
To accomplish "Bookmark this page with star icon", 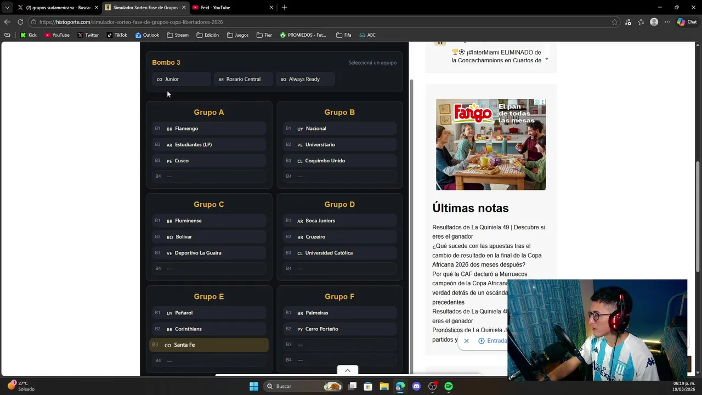I will click(615, 22).
